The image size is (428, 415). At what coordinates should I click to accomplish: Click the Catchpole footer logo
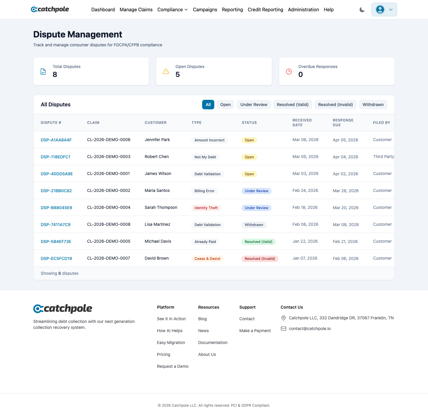[x=62, y=309]
